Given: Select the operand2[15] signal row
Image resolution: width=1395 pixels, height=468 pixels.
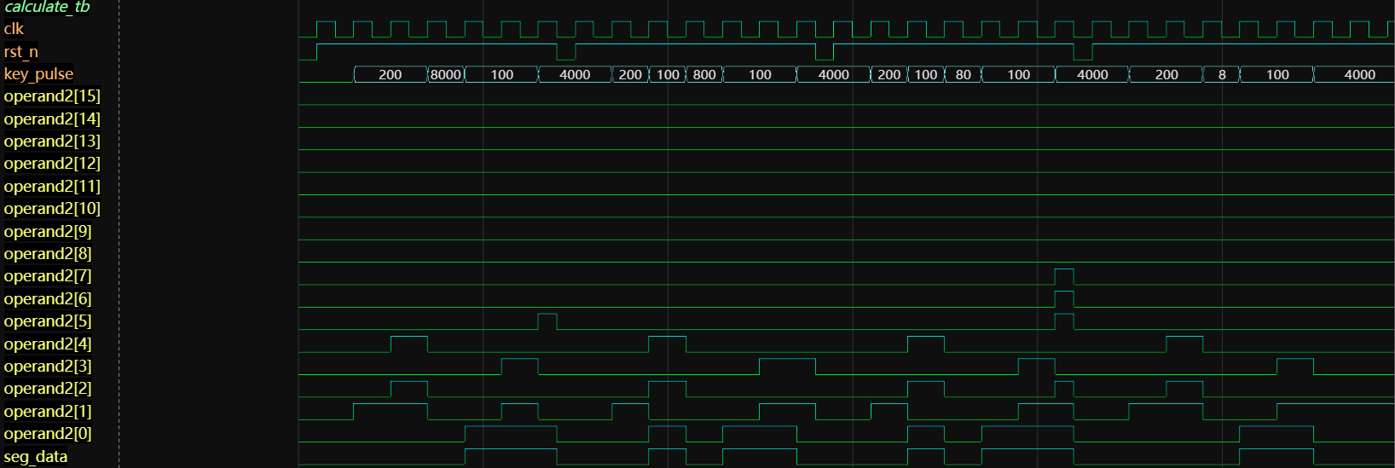Looking at the screenshot, I should [x=52, y=96].
